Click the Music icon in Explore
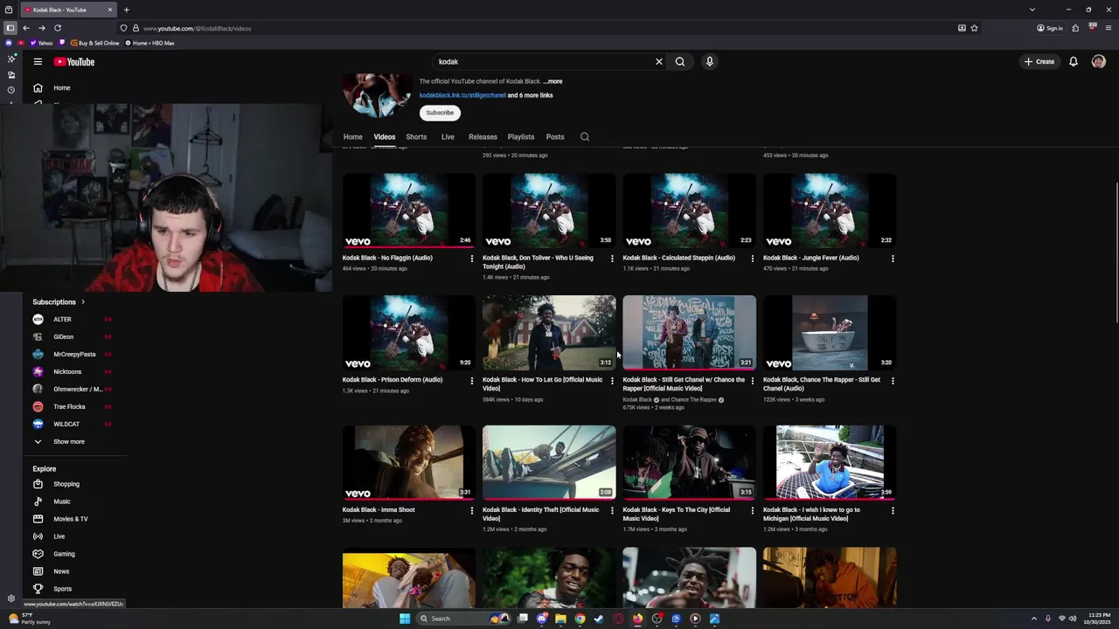1119x629 pixels. point(38,501)
